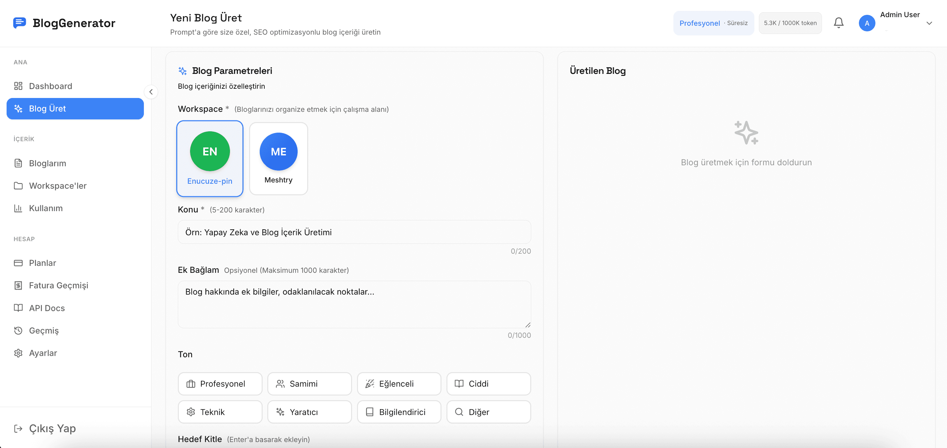Image resolution: width=947 pixels, height=448 pixels.
Task: Open Kullanım usage statistics page
Action: point(46,208)
